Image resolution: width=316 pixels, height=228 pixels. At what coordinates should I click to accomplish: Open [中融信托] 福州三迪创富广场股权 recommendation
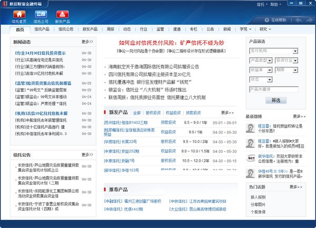coord(133,201)
